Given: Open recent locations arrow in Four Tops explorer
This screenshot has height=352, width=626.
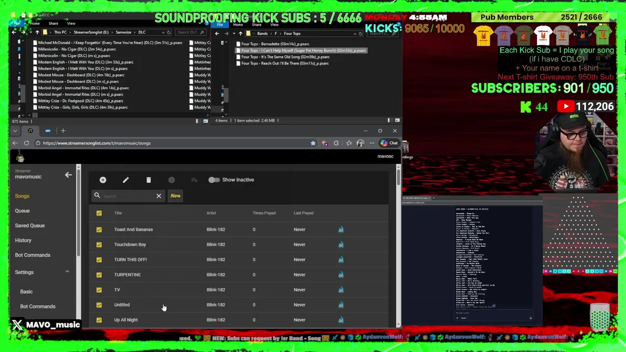Looking at the screenshot, I should click(x=233, y=34).
